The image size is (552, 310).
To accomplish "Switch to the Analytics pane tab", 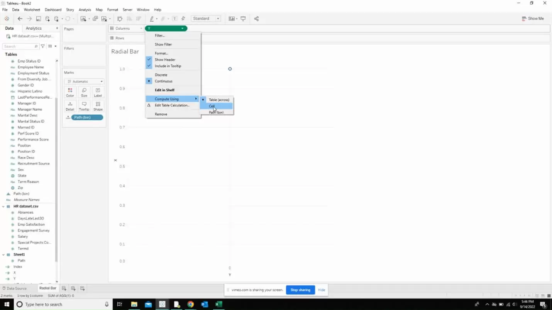I will click(x=34, y=28).
